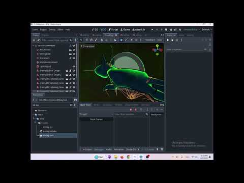The width and height of the screenshot is (244, 183).
Task: Focus the FileSystem path field
Action: (55, 100)
